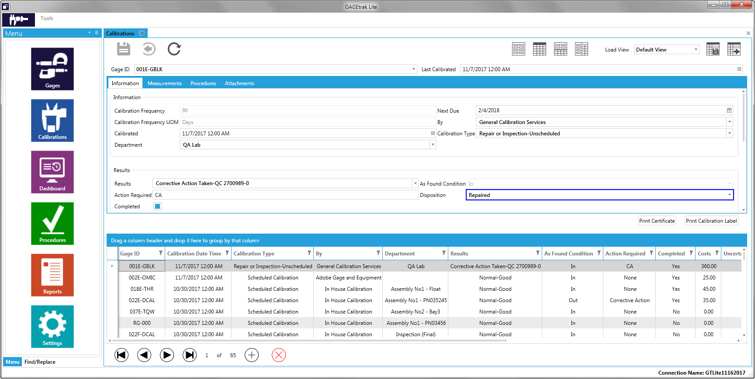Open the Gages module
The height and width of the screenshot is (379, 755).
pyautogui.click(x=52, y=69)
